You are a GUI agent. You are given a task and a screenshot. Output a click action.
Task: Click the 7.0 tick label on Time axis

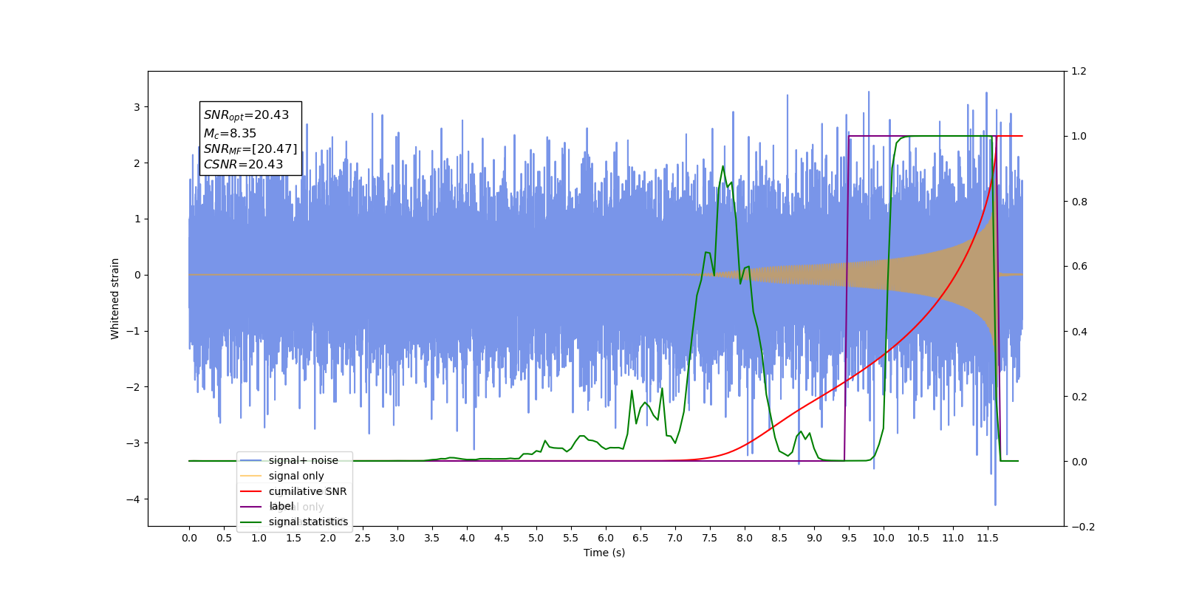click(675, 538)
